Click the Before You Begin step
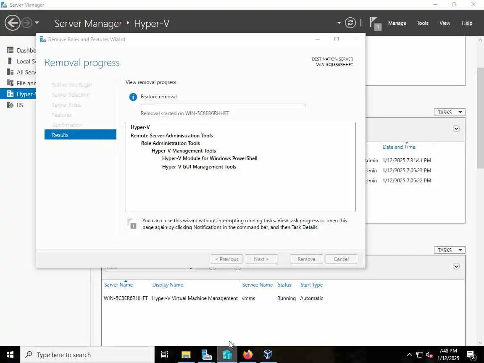This screenshot has width=484, height=363. click(x=72, y=84)
